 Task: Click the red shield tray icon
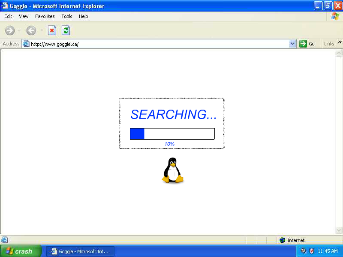click(312, 251)
